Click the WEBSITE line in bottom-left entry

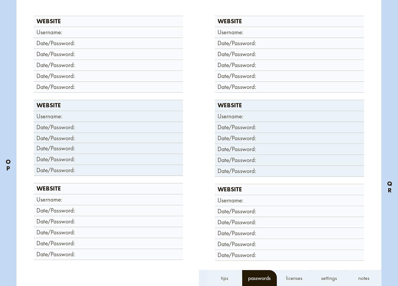pyautogui.click(x=108, y=189)
